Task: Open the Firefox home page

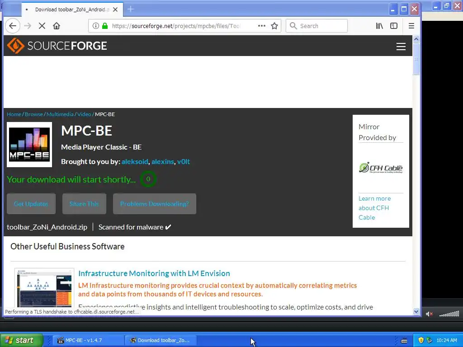Action: (x=57, y=26)
